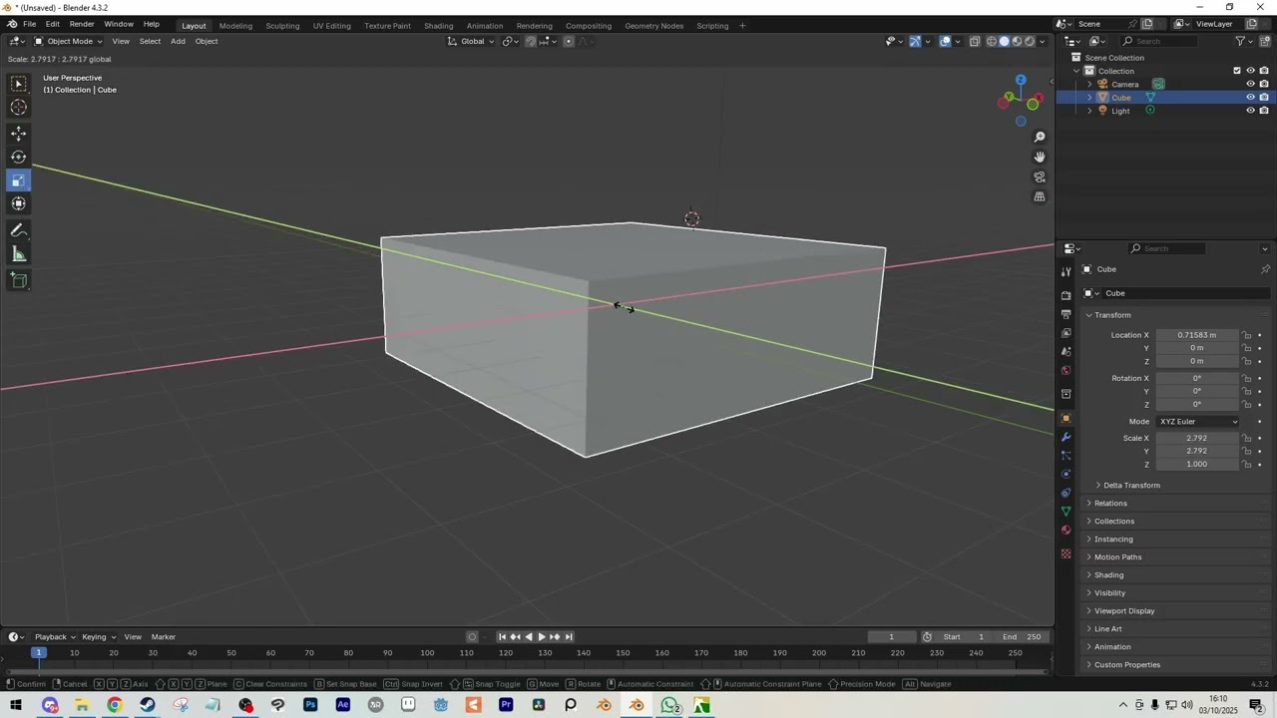Viewport: 1277px width, 718px height.
Task: Click the viewport zoom magnifier icon
Action: pos(1040,137)
